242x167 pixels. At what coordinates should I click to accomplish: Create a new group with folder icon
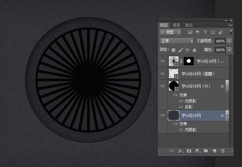click(206, 151)
